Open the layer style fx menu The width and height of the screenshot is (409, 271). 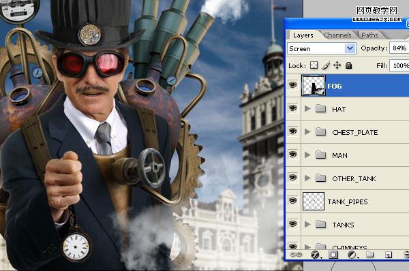pos(315,255)
